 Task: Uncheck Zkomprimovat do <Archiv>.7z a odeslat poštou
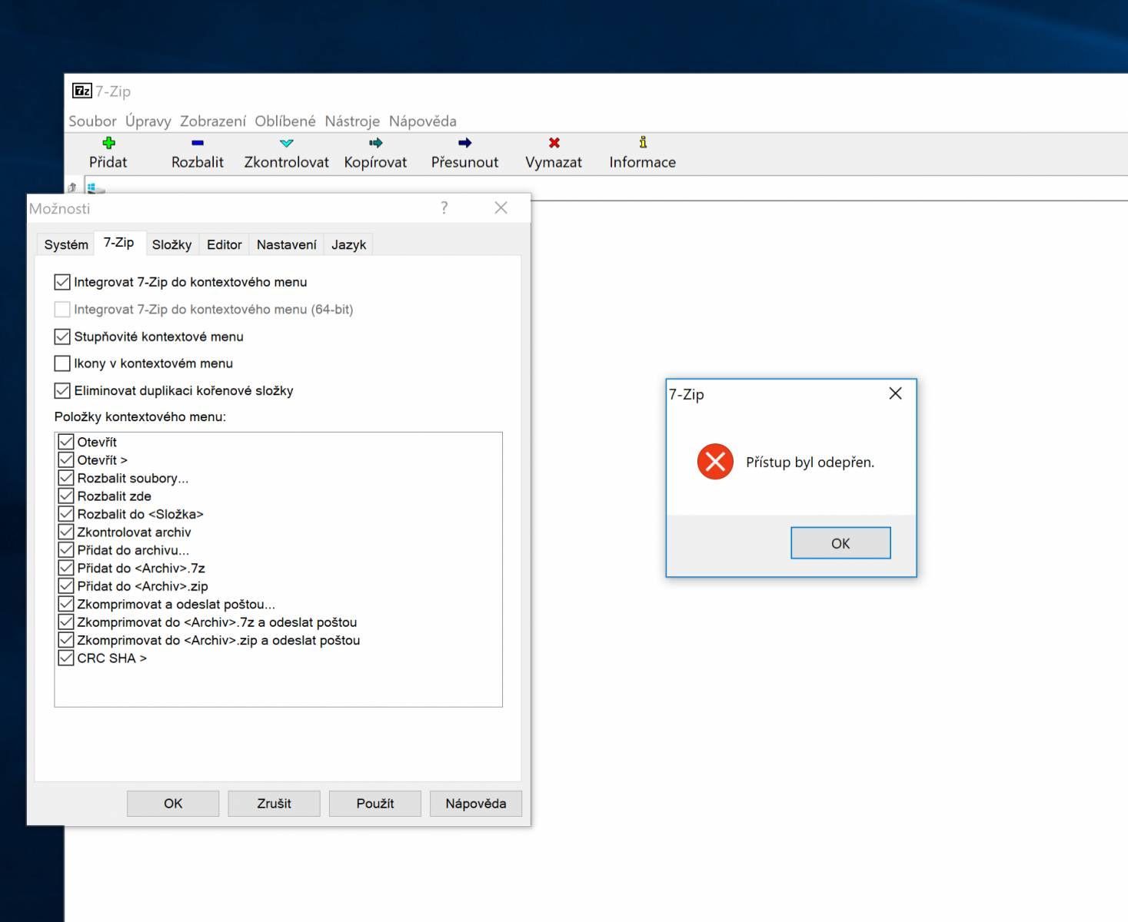66,622
